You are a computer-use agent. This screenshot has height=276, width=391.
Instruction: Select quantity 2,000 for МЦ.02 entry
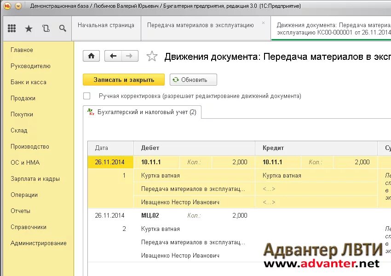pos(233,215)
